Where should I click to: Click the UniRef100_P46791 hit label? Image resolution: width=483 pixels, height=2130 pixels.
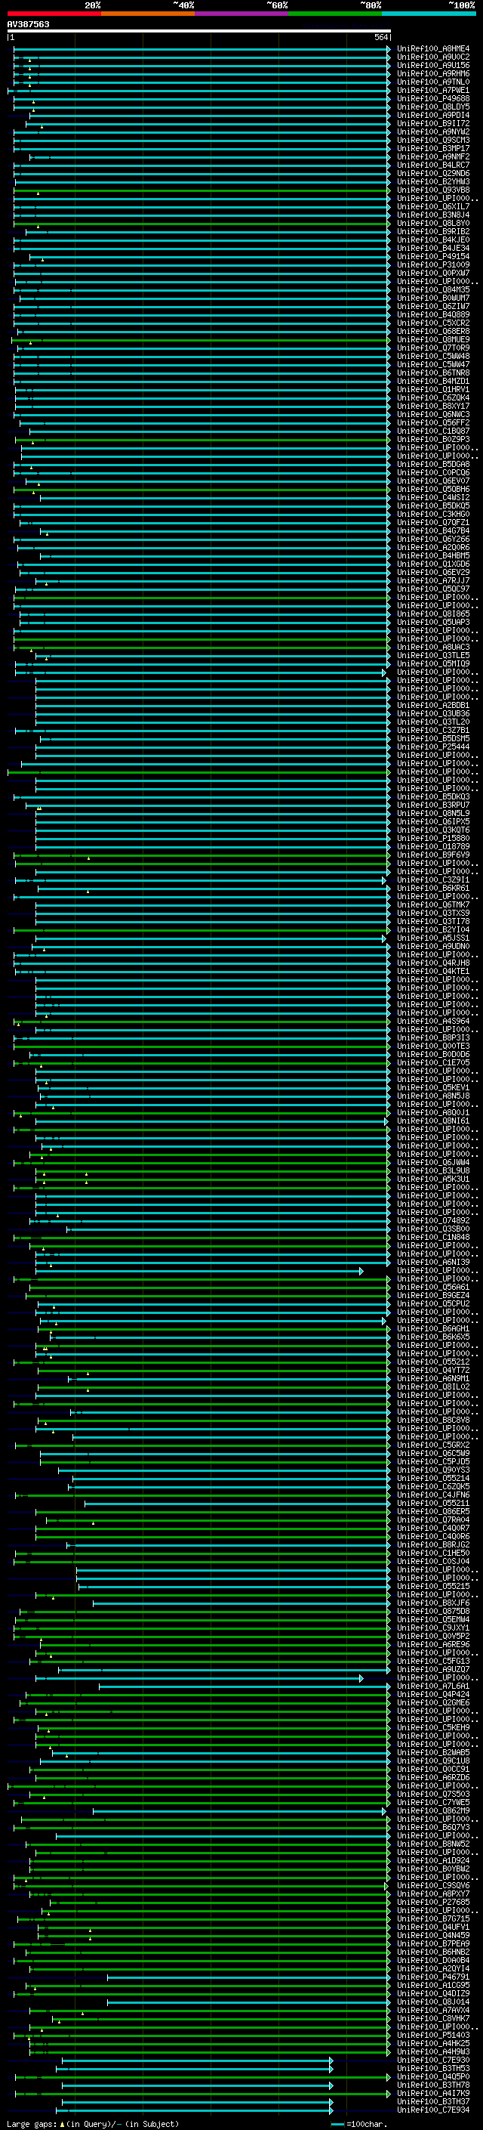[x=432, y=1977]
